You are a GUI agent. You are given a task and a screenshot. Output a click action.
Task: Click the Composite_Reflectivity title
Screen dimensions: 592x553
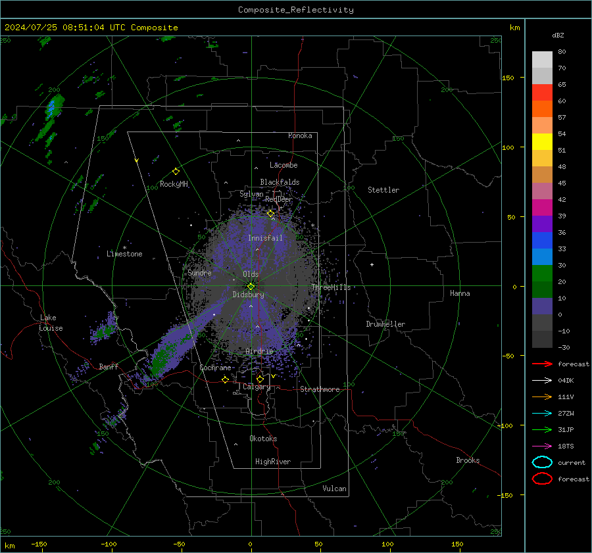pos(296,10)
